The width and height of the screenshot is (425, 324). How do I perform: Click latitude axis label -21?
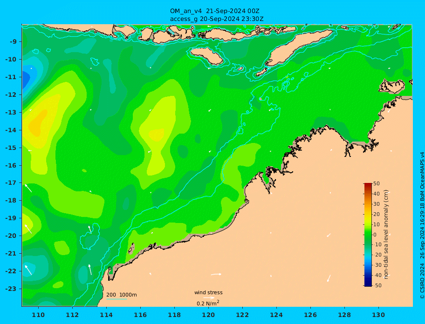point(11,254)
